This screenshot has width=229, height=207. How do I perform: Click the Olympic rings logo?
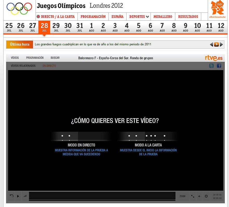19,9
